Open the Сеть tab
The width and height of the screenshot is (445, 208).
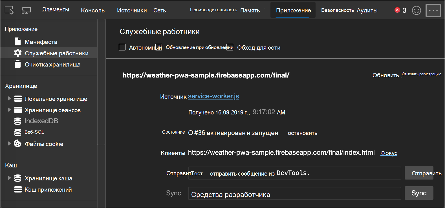(160, 10)
